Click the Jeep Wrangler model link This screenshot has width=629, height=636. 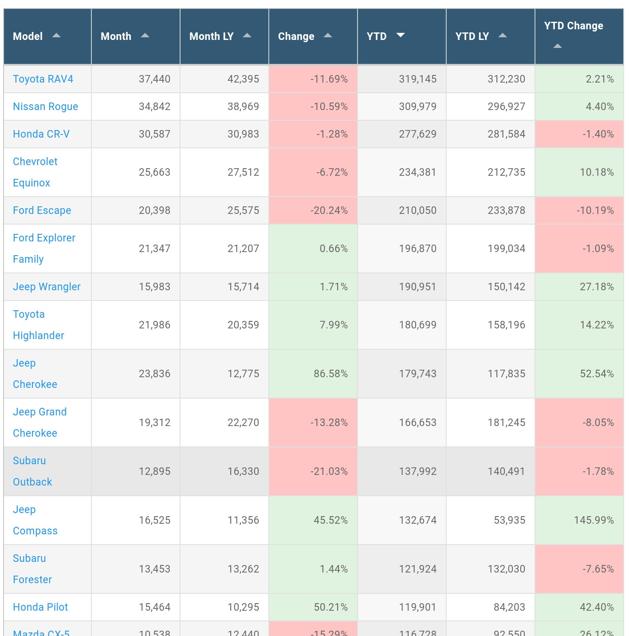(47, 287)
